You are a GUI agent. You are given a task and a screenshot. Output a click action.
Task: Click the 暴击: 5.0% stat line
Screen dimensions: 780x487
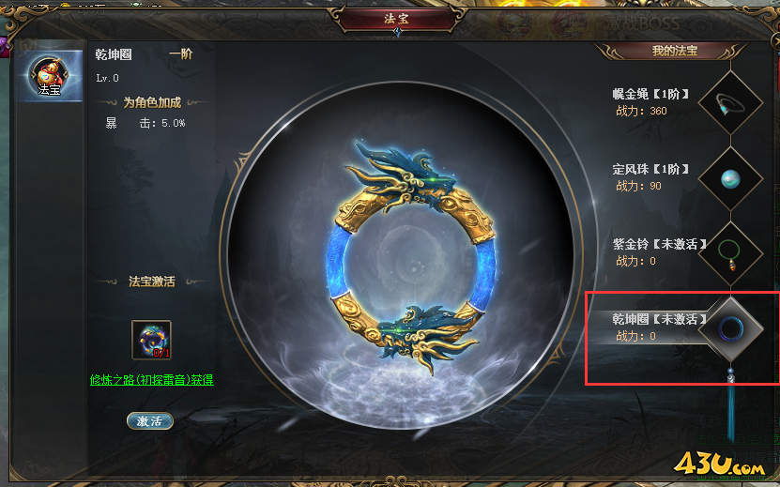[x=145, y=123]
